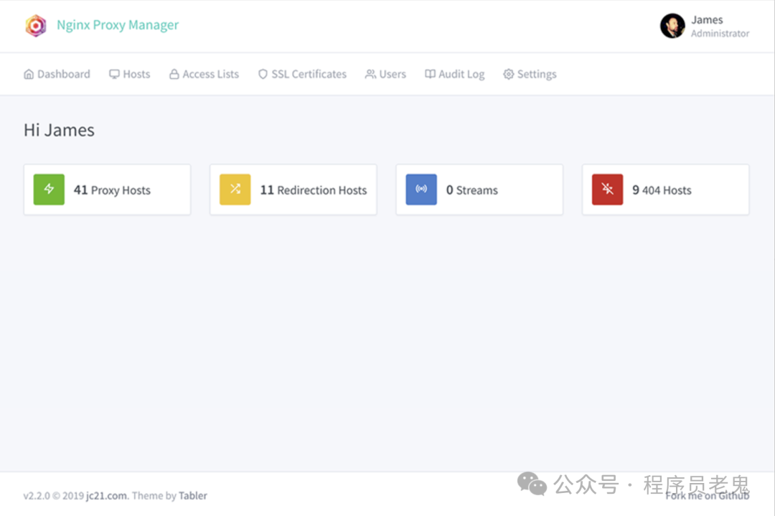Click the blue broadcast Streams icon
Screen dimensions: 775x516
pyautogui.click(x=421, y=189)
